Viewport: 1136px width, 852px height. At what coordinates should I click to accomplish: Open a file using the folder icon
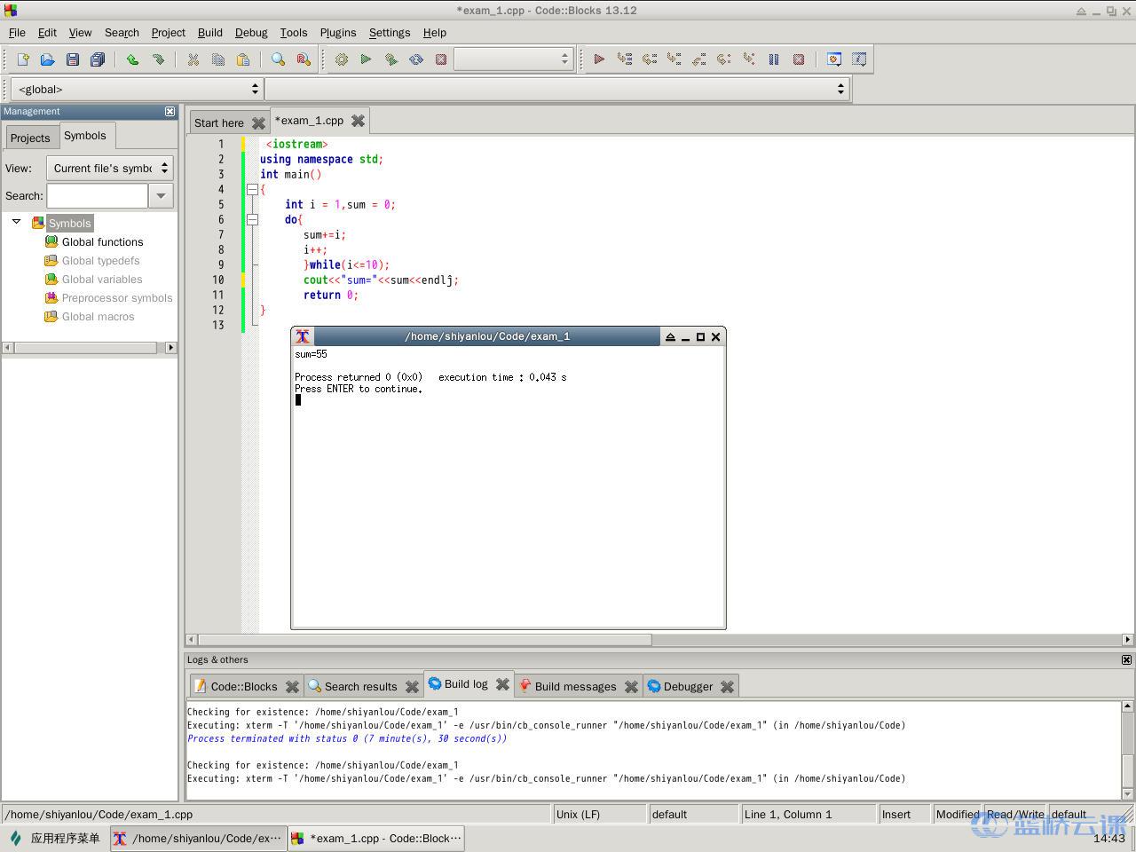48,59
